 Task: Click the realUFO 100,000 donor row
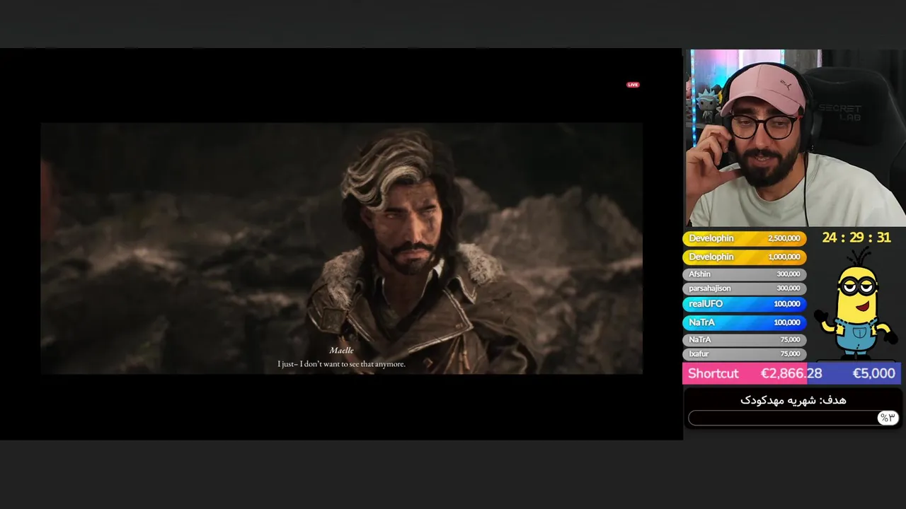coord(744,304)
